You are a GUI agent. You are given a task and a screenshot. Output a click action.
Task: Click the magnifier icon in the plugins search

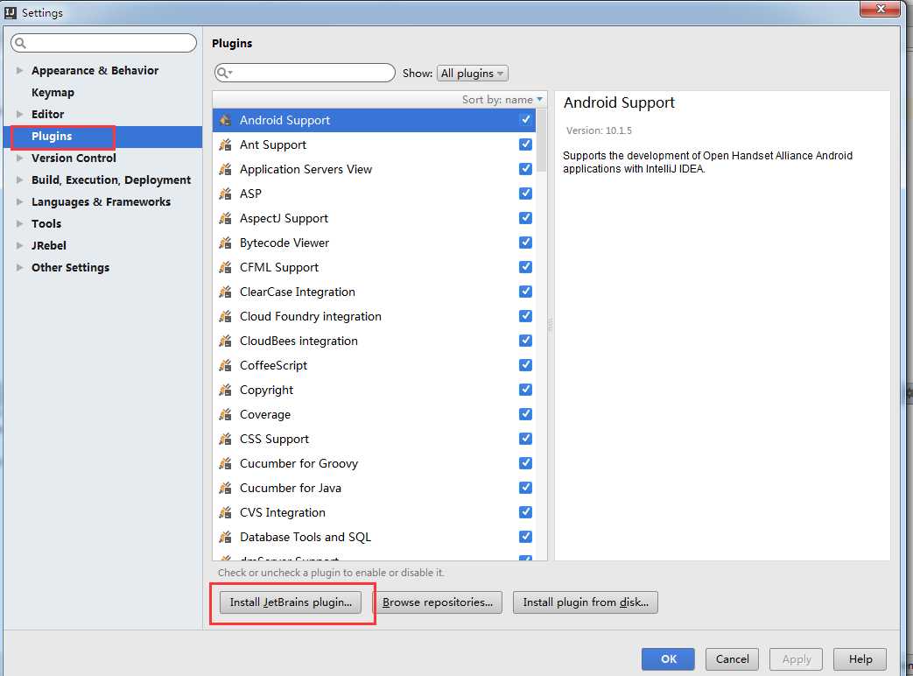[x=223, y=73]
